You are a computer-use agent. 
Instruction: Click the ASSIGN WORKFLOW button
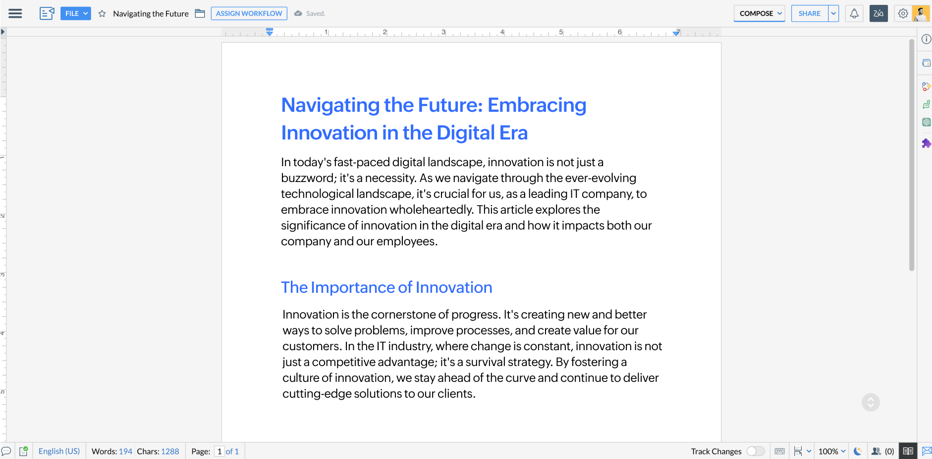(x=249, y=13)
